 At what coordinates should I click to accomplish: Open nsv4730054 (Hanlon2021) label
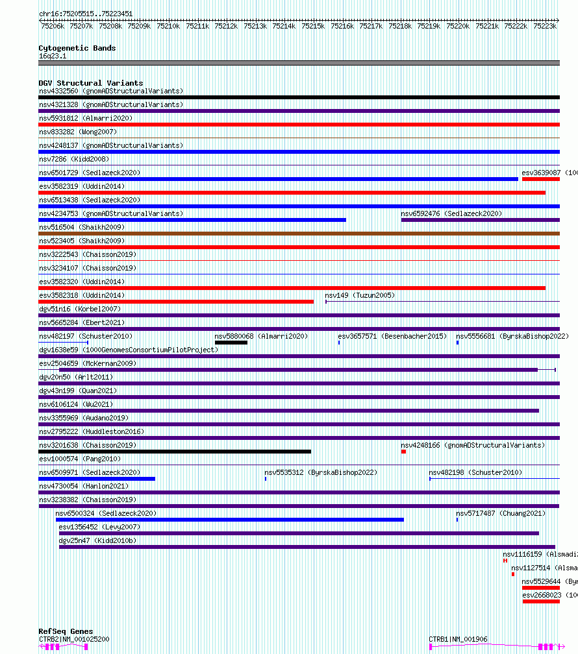(x=84, y=487)
